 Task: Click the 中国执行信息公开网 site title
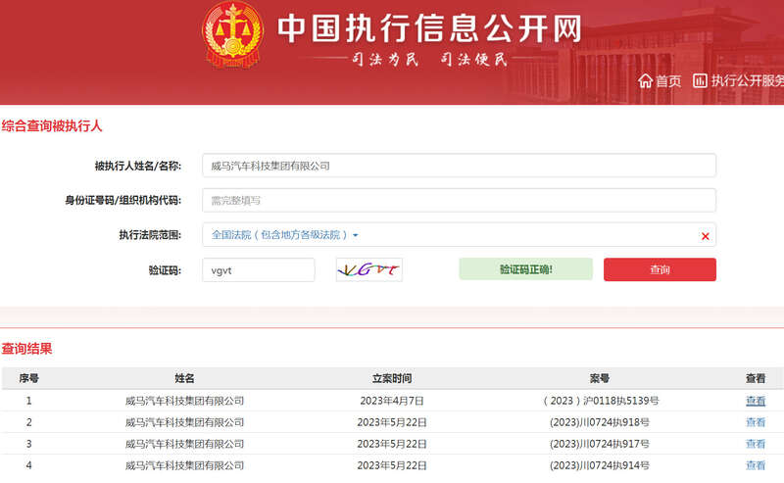coord(429,28)
